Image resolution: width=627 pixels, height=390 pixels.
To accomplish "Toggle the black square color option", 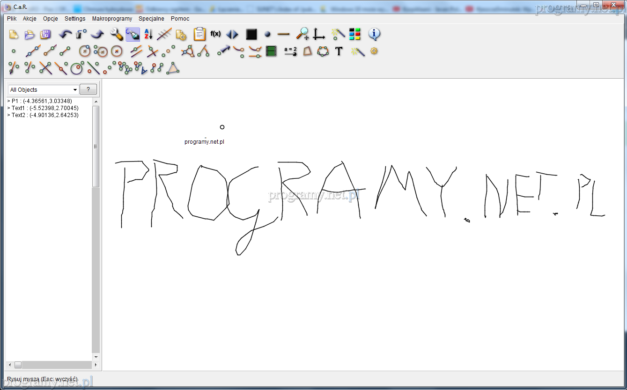I will [251, 34].
